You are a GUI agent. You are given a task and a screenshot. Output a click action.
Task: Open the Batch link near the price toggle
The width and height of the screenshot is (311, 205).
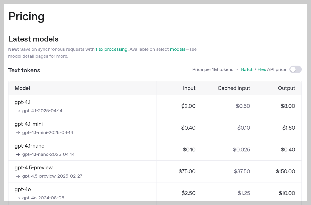click(247, 69)
